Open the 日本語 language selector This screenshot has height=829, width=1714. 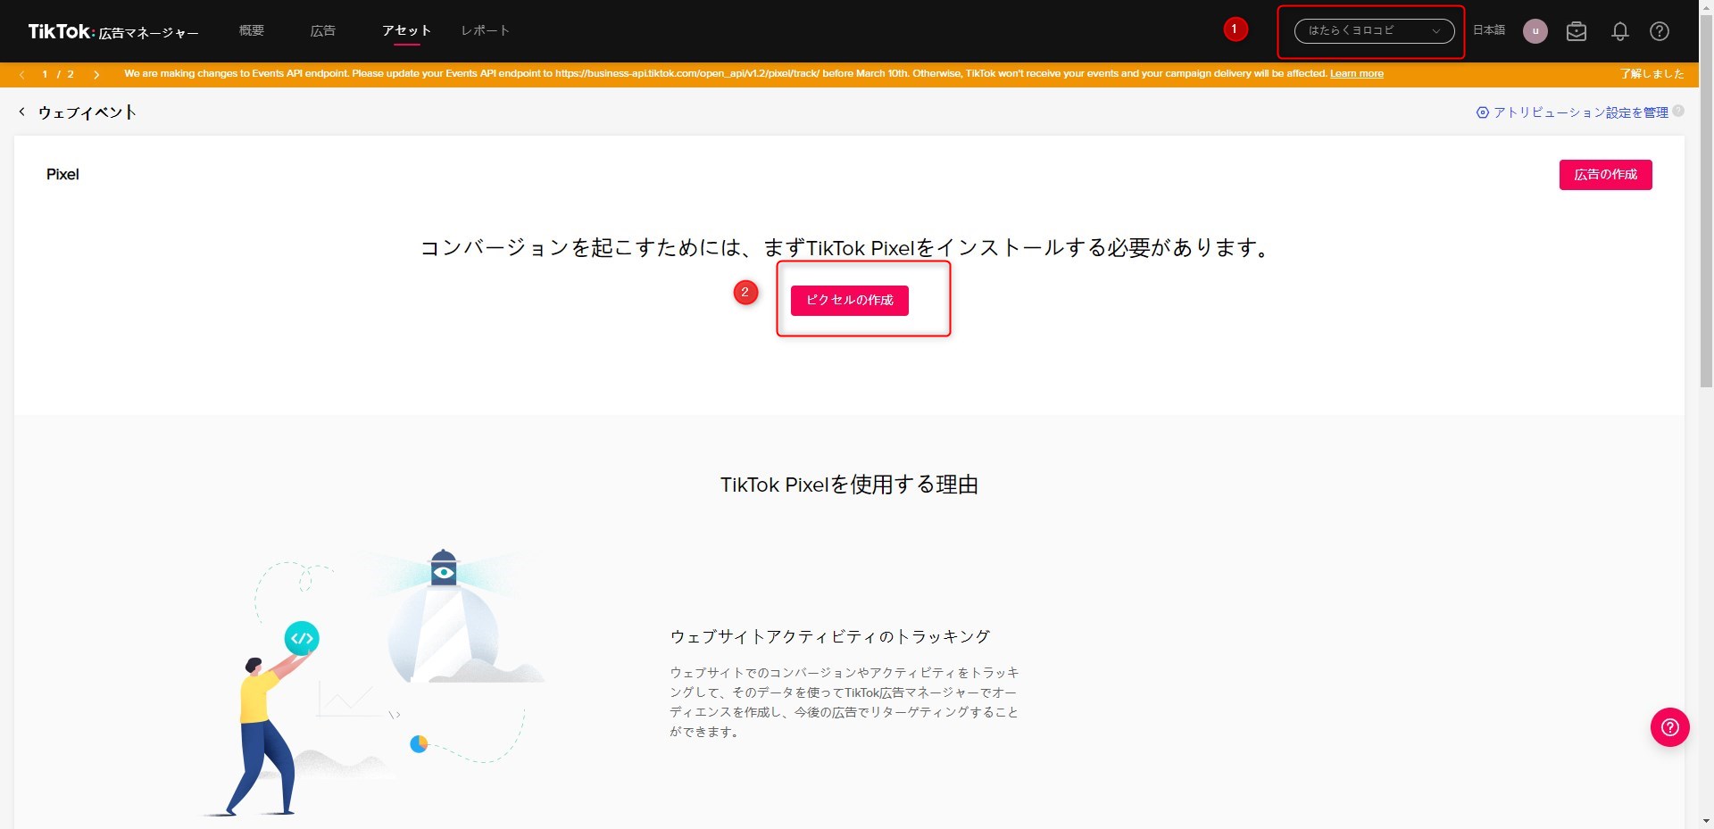point(1488,30)
